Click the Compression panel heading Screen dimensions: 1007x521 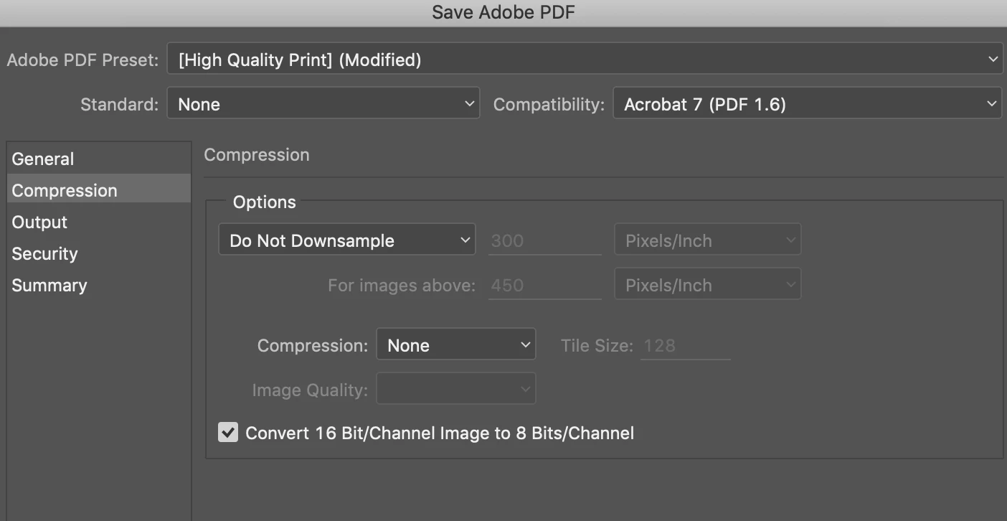[257, 154]
